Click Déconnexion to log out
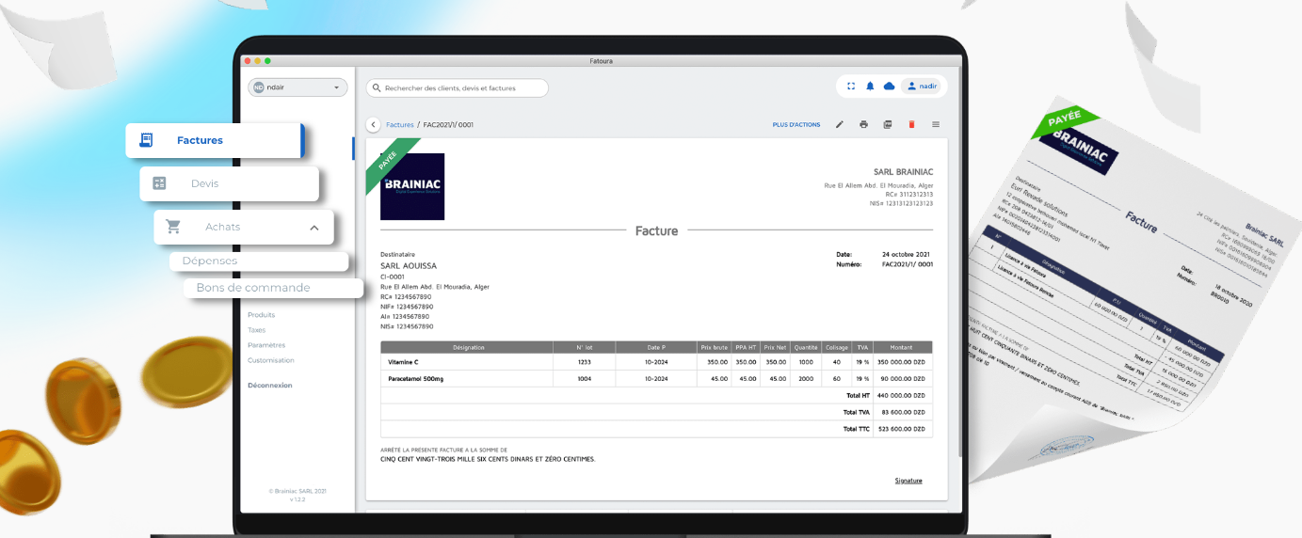 point(270,385)
